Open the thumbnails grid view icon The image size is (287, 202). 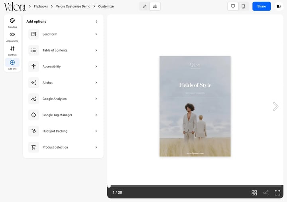(x=254, y=193)
